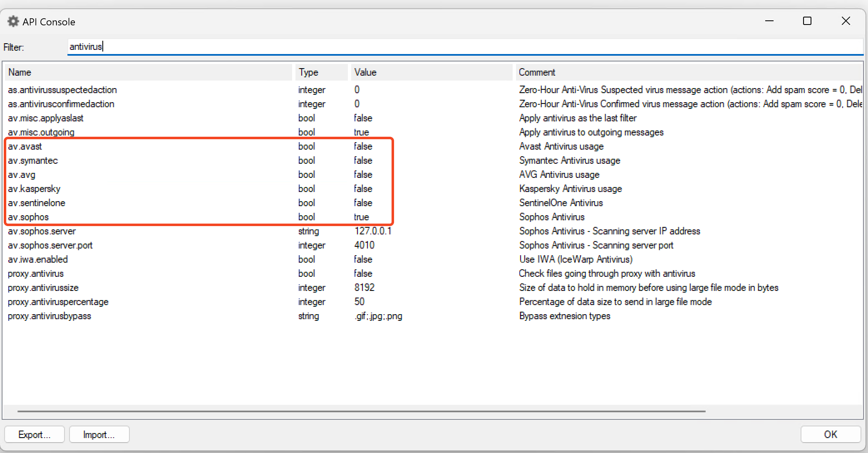Screen dimensions: 868x453
Task: Select the av.avast row
Action: pyautogui.click(x=433, y=146)
